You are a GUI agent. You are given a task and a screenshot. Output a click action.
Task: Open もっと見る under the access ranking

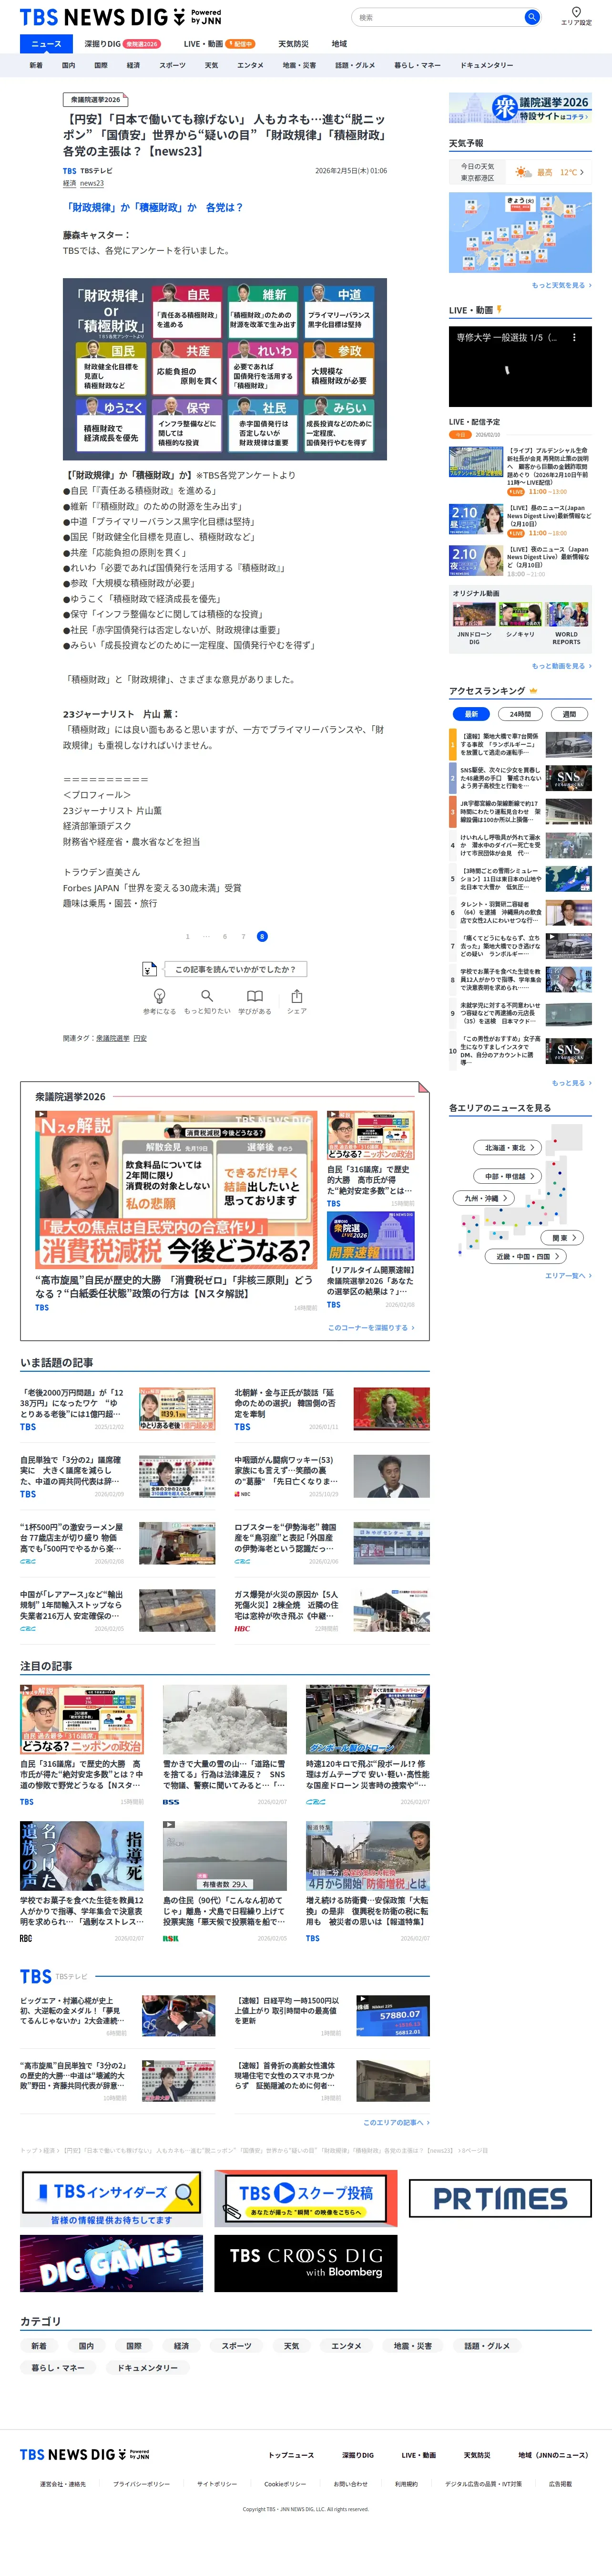pos(571,1083)
